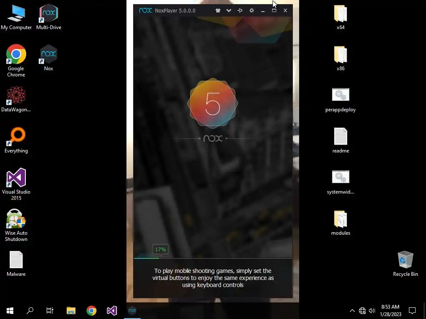Click the NoxPlayer 5.0.0.0 title text
This screenshot has height=319, width=426.
click(x=175, y=10)
